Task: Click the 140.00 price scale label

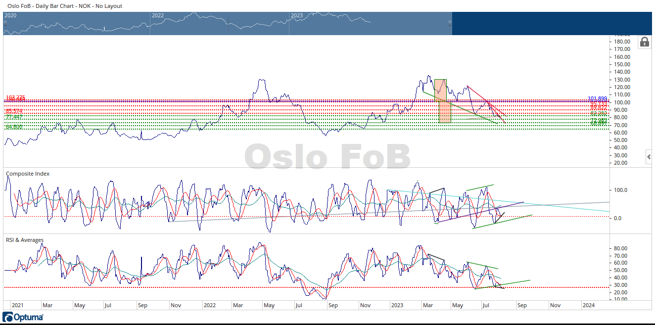Action: point(621,72)
